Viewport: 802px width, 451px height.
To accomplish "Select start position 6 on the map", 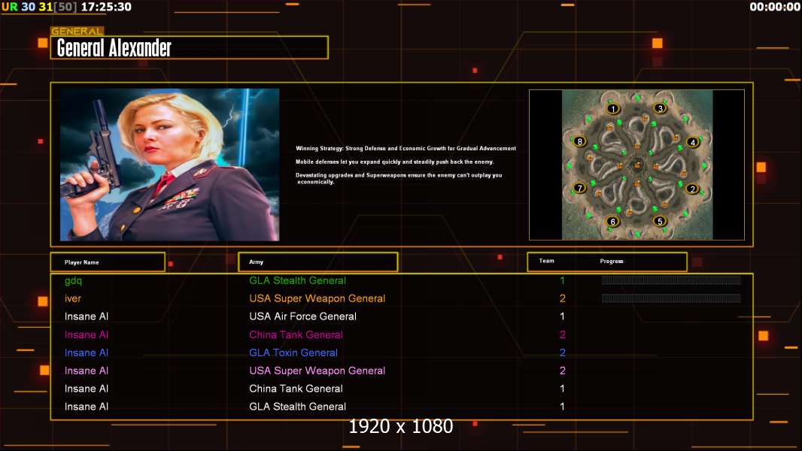I will (612, 222).
